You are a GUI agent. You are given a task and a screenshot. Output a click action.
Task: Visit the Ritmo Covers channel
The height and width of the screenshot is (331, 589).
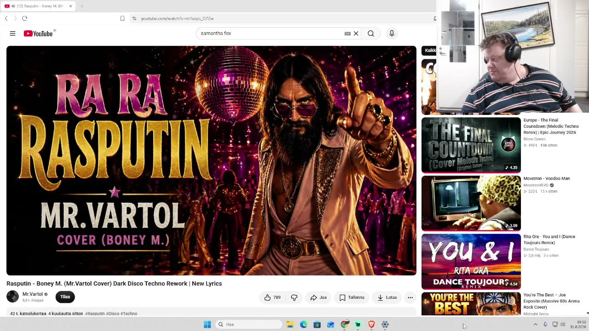click(x=534, y=139)
